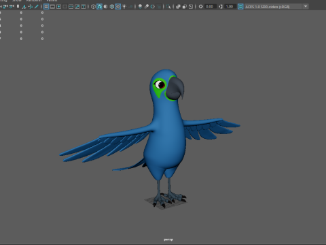Open the Grease Pencil tool
The image size is (326, 245).
[x=36, y=7]
